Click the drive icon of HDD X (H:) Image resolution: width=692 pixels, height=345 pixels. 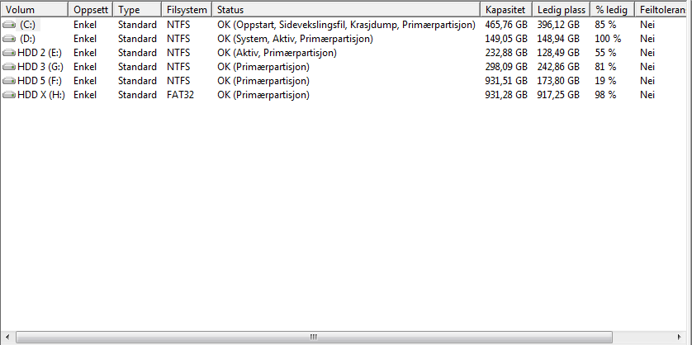9,95
